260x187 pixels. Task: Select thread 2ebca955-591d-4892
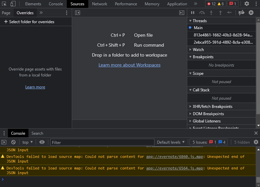(x=221, y=42)
